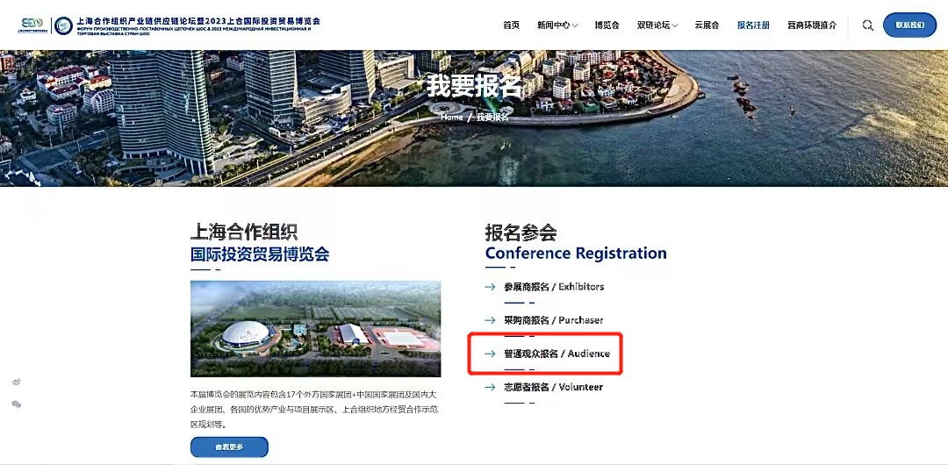Click the Weibo share icon
Viewport: 948px width, 465px height.
pos(17,383)
